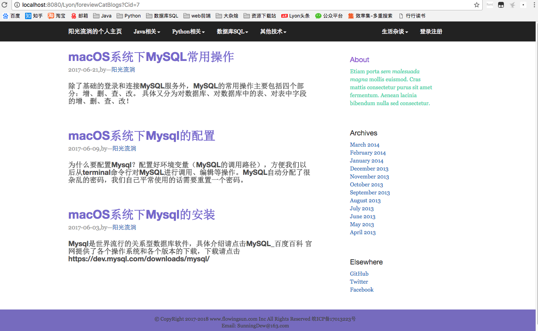Viewport: 538px width, 331px height.
Task: Visit the Twitter link under Elsewhere
Action: pos(359,282)
